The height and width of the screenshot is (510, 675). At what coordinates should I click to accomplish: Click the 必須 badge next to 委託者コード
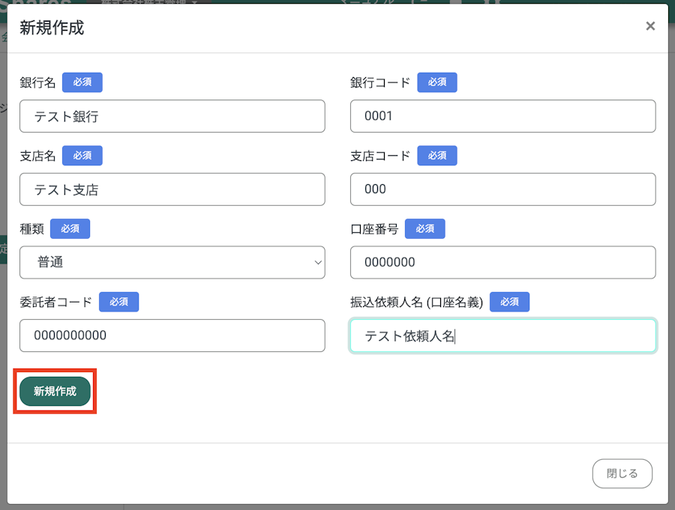118,302
